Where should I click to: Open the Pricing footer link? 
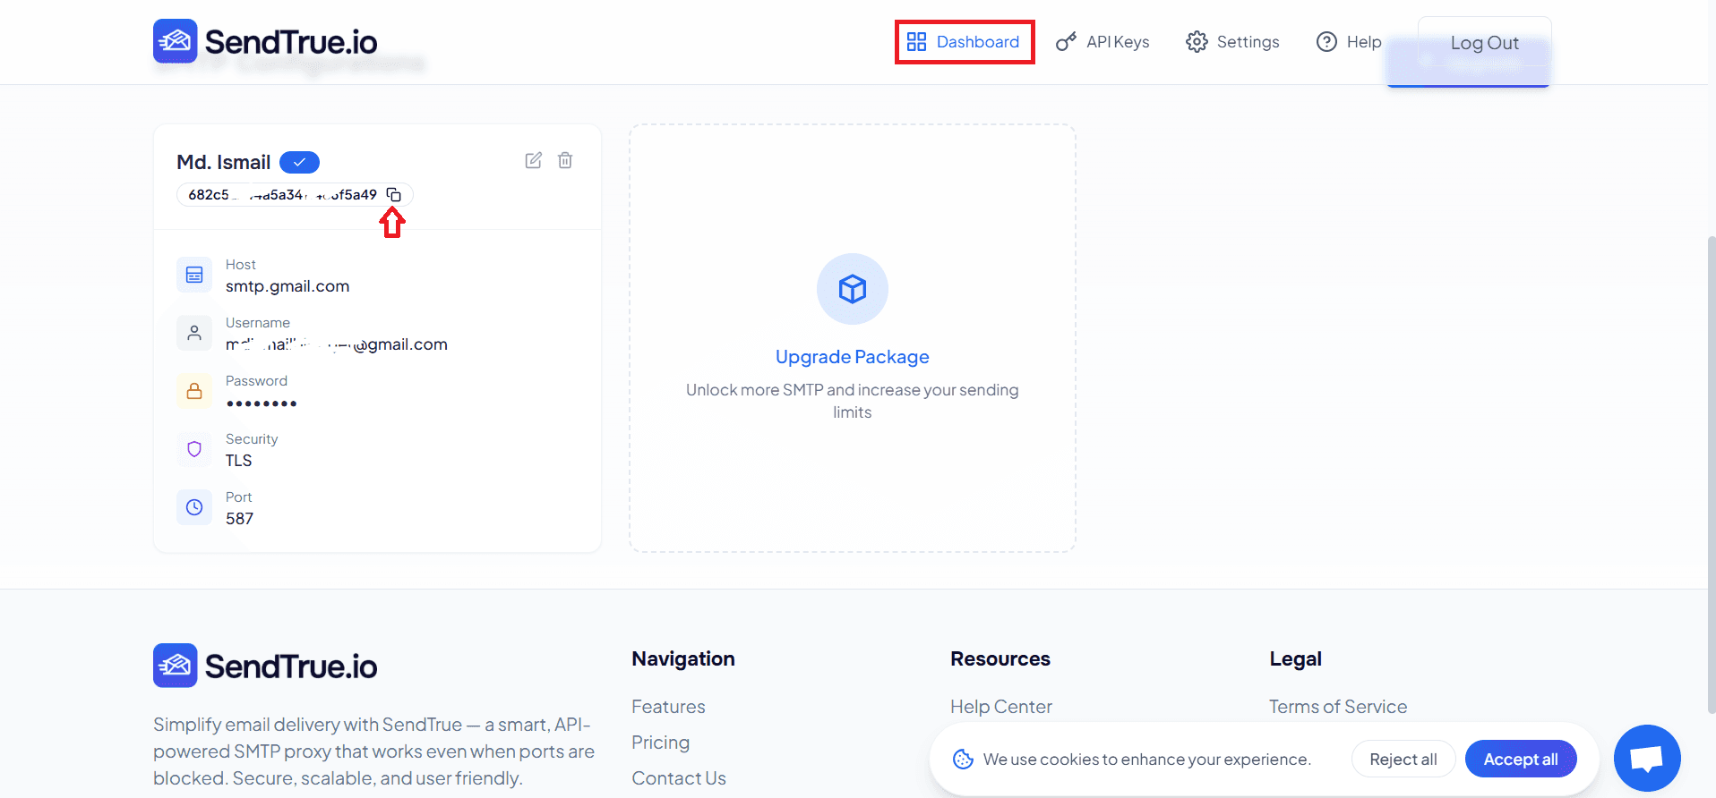click(660, 743)
